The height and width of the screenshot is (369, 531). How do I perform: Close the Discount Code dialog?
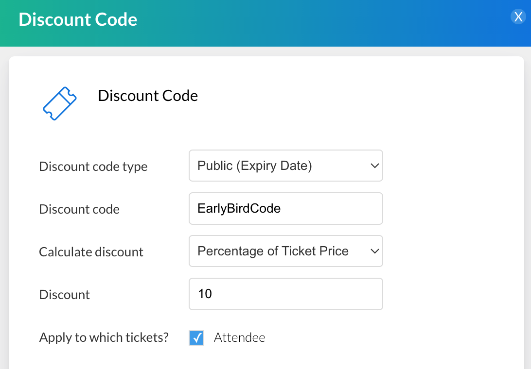tap(518, 17)
